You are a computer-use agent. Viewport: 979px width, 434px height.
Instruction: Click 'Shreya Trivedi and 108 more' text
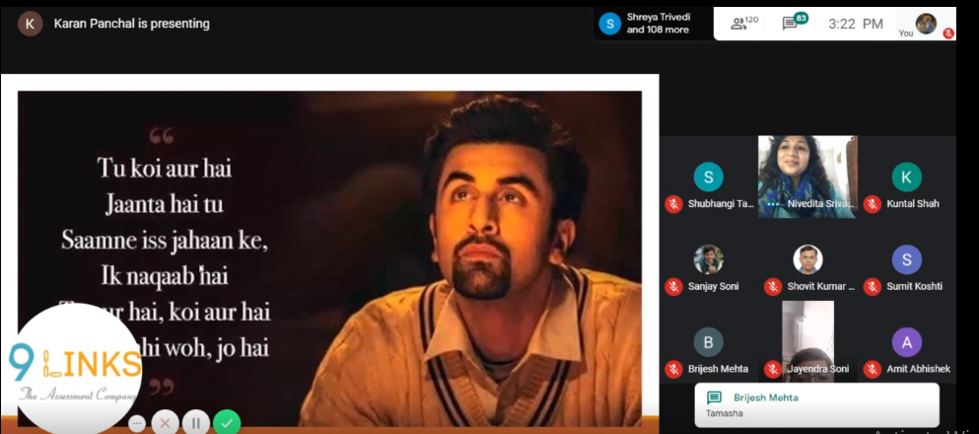point(659,24)
